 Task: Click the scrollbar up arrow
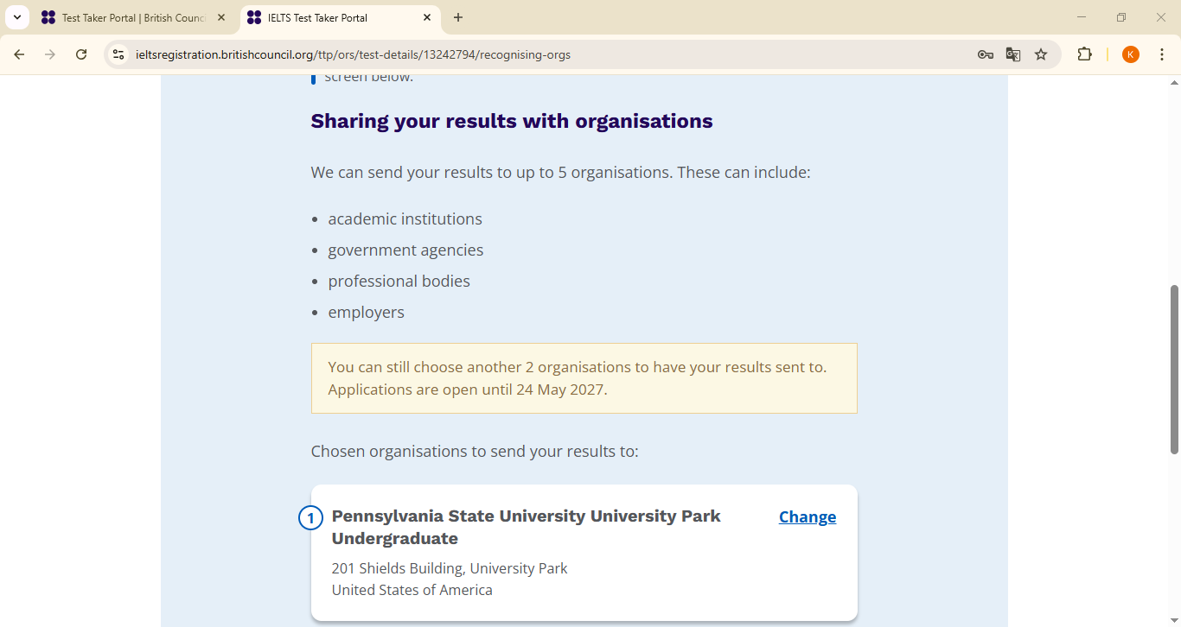(x=1174, y=83)
